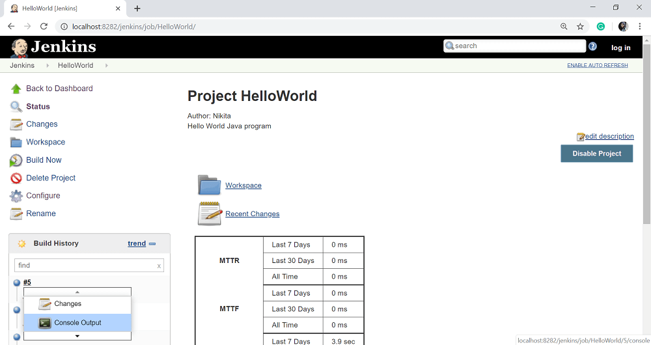Open the Workspace sidebar link
The width and height of the screenshot is (651, 345).
tap(46, 142)
